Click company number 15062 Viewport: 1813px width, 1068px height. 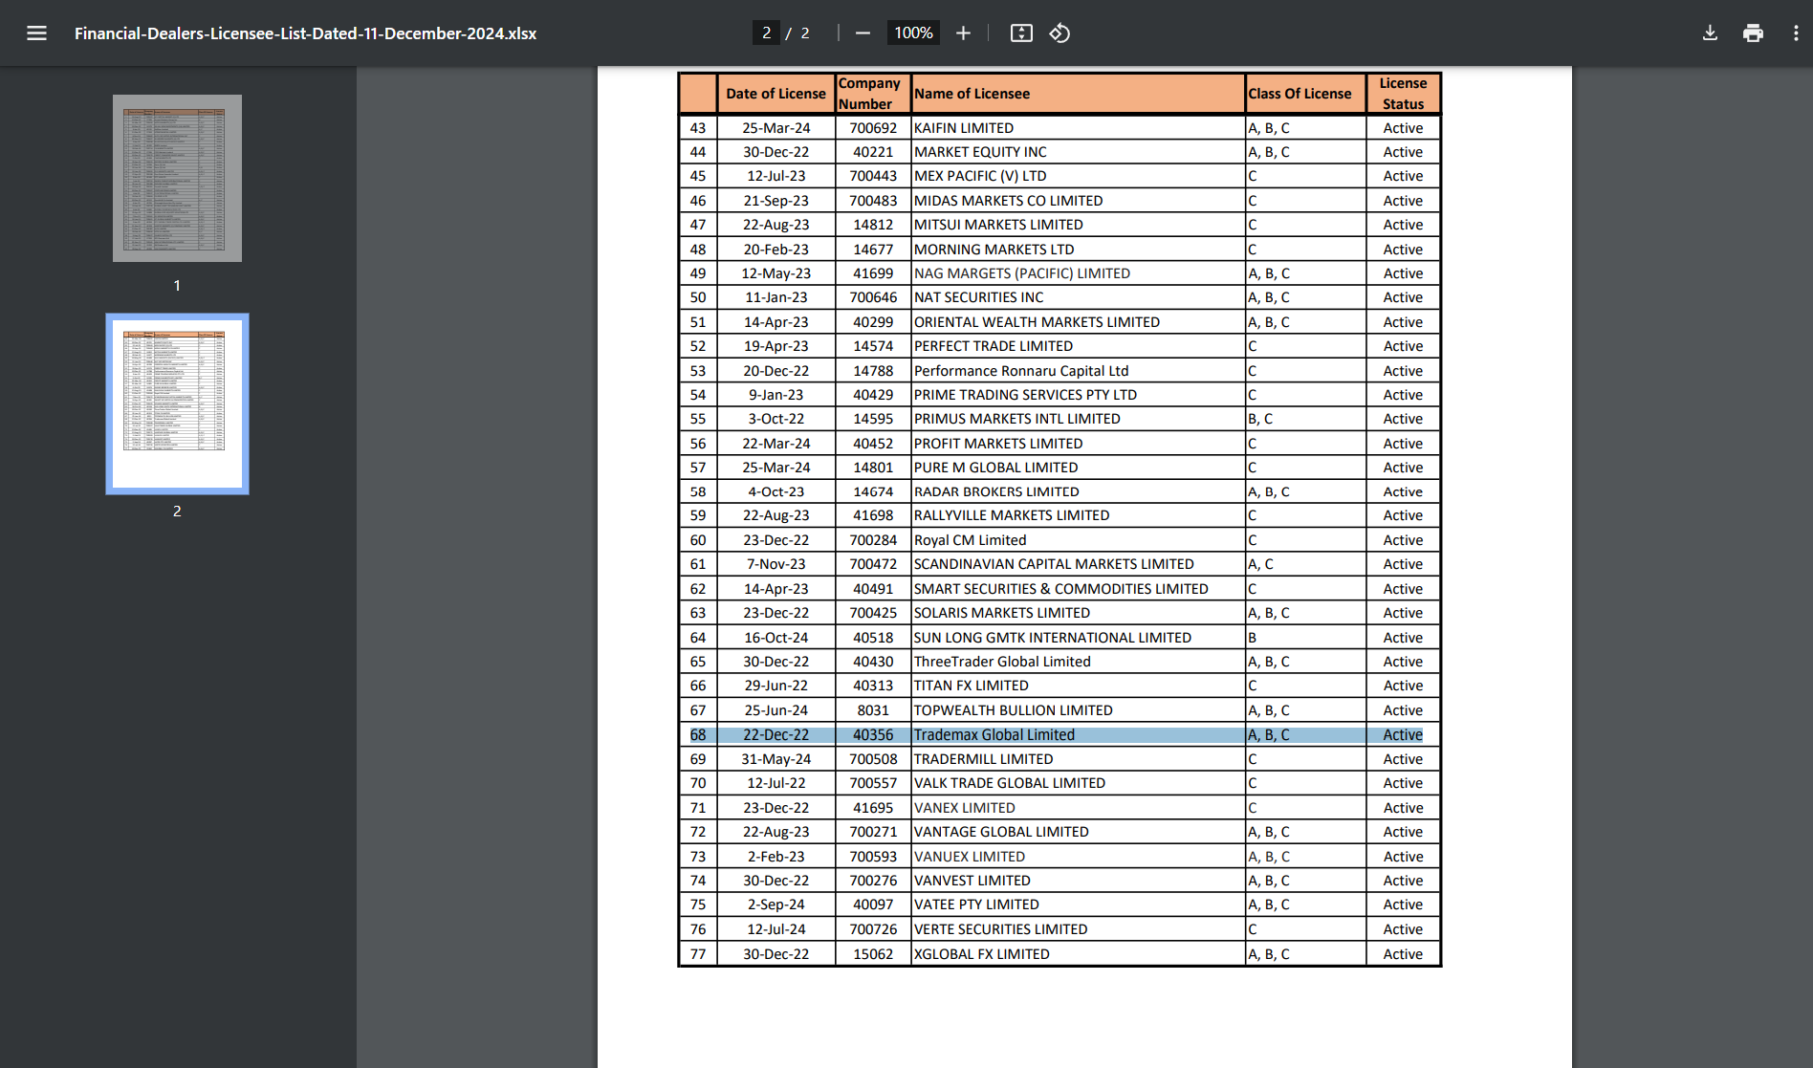coord(873,954)
